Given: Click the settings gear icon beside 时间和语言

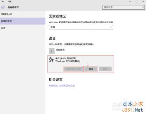Looking at the screenshot, I should pyautogui.click(x=3, y=7).
